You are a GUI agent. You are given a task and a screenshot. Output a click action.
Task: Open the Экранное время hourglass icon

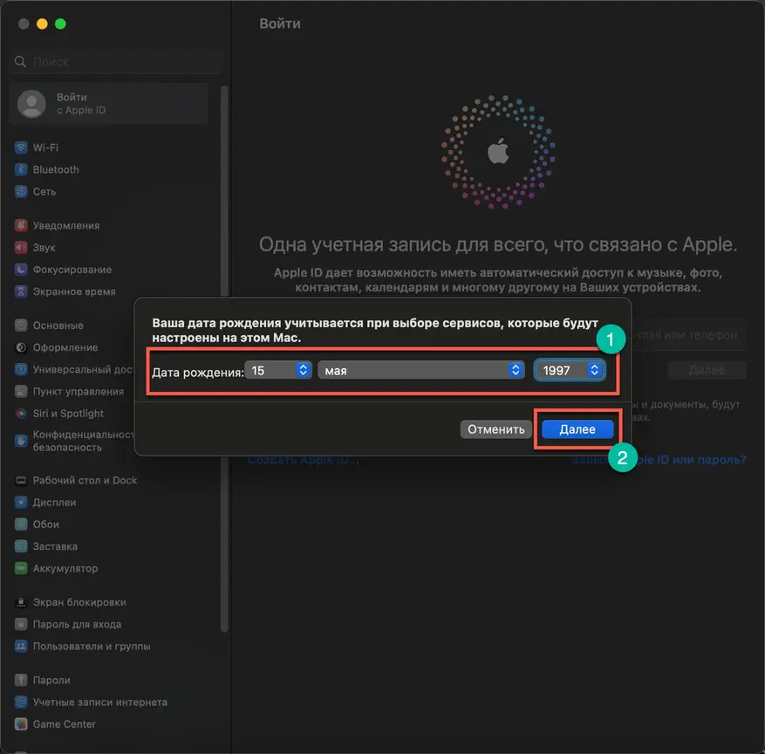pyautogui.click(x=21, y=291)
